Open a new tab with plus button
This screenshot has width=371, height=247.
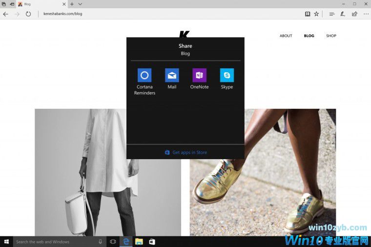tap(72, 4)
